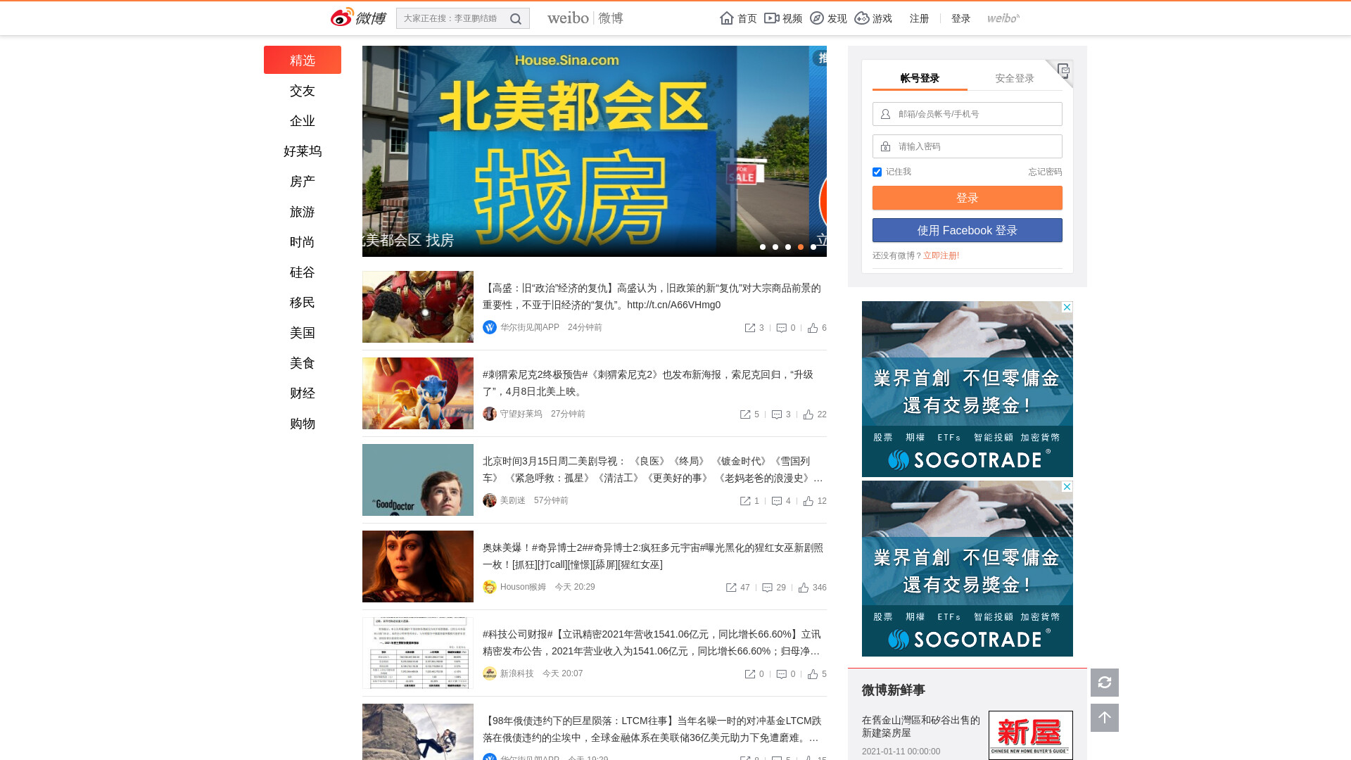Select the 旅游 category

(x=303, y=212)
